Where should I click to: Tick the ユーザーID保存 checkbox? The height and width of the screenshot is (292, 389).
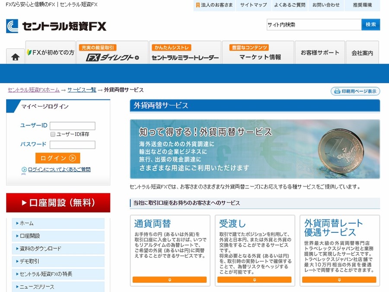(x=53, y=134)
